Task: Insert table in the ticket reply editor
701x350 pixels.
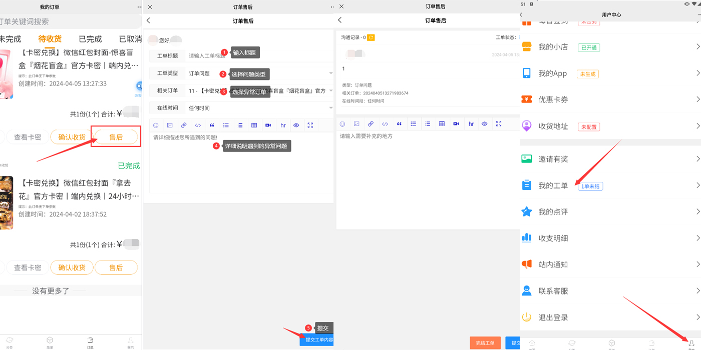Action: point(442,124)
